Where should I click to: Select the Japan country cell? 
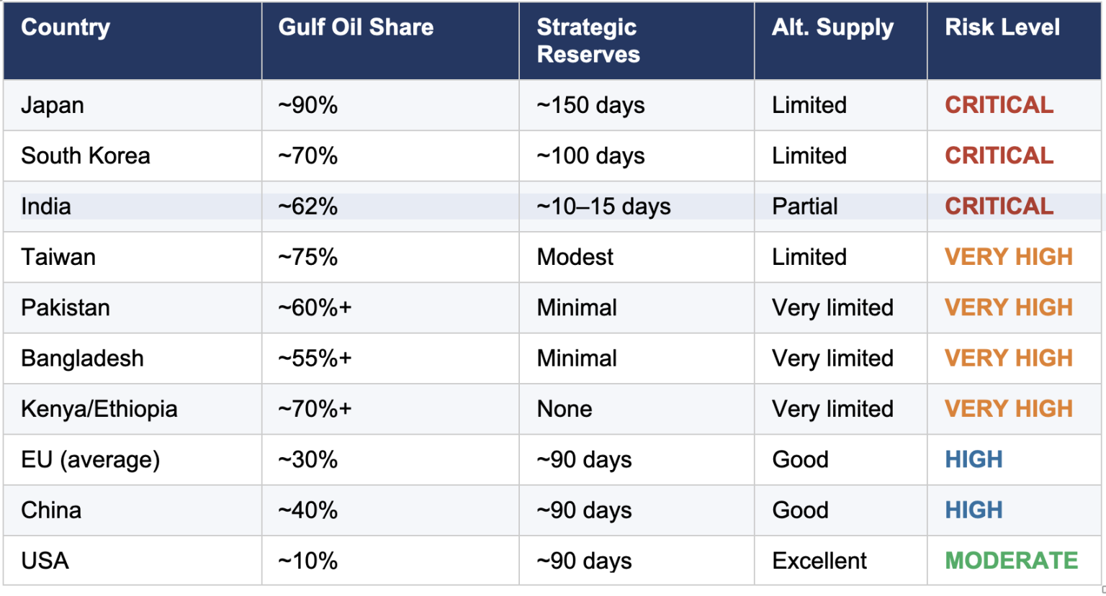pos(53,105)
